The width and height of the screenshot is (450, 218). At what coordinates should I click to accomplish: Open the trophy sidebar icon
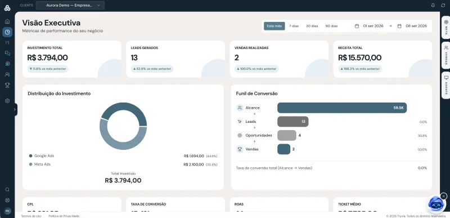pos(7,85)
